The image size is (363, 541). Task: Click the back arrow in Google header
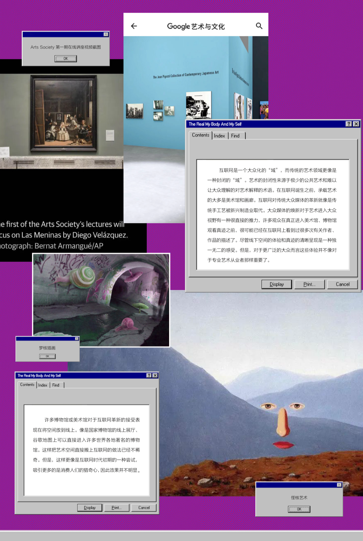point(134,26)
